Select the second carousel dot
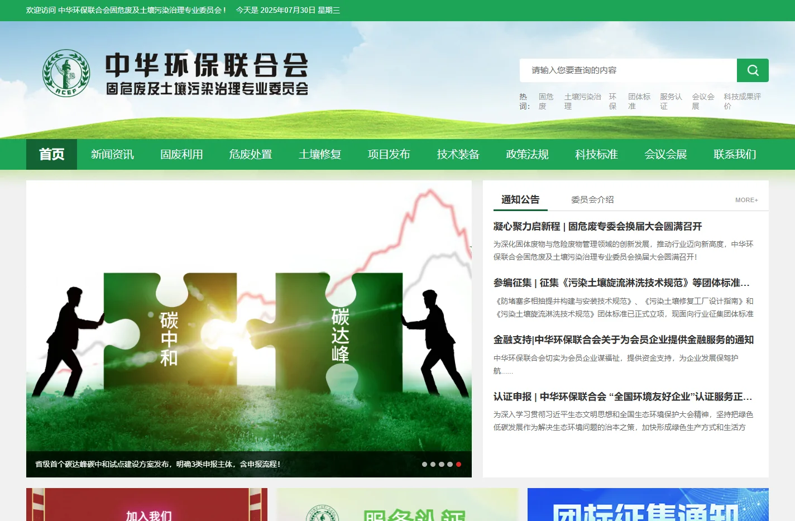 [x=433, y=464]
